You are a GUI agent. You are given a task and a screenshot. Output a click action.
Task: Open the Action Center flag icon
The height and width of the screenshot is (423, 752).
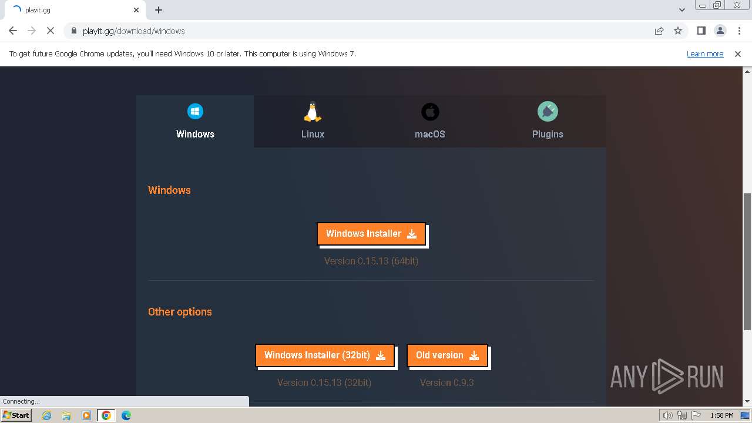696,415
